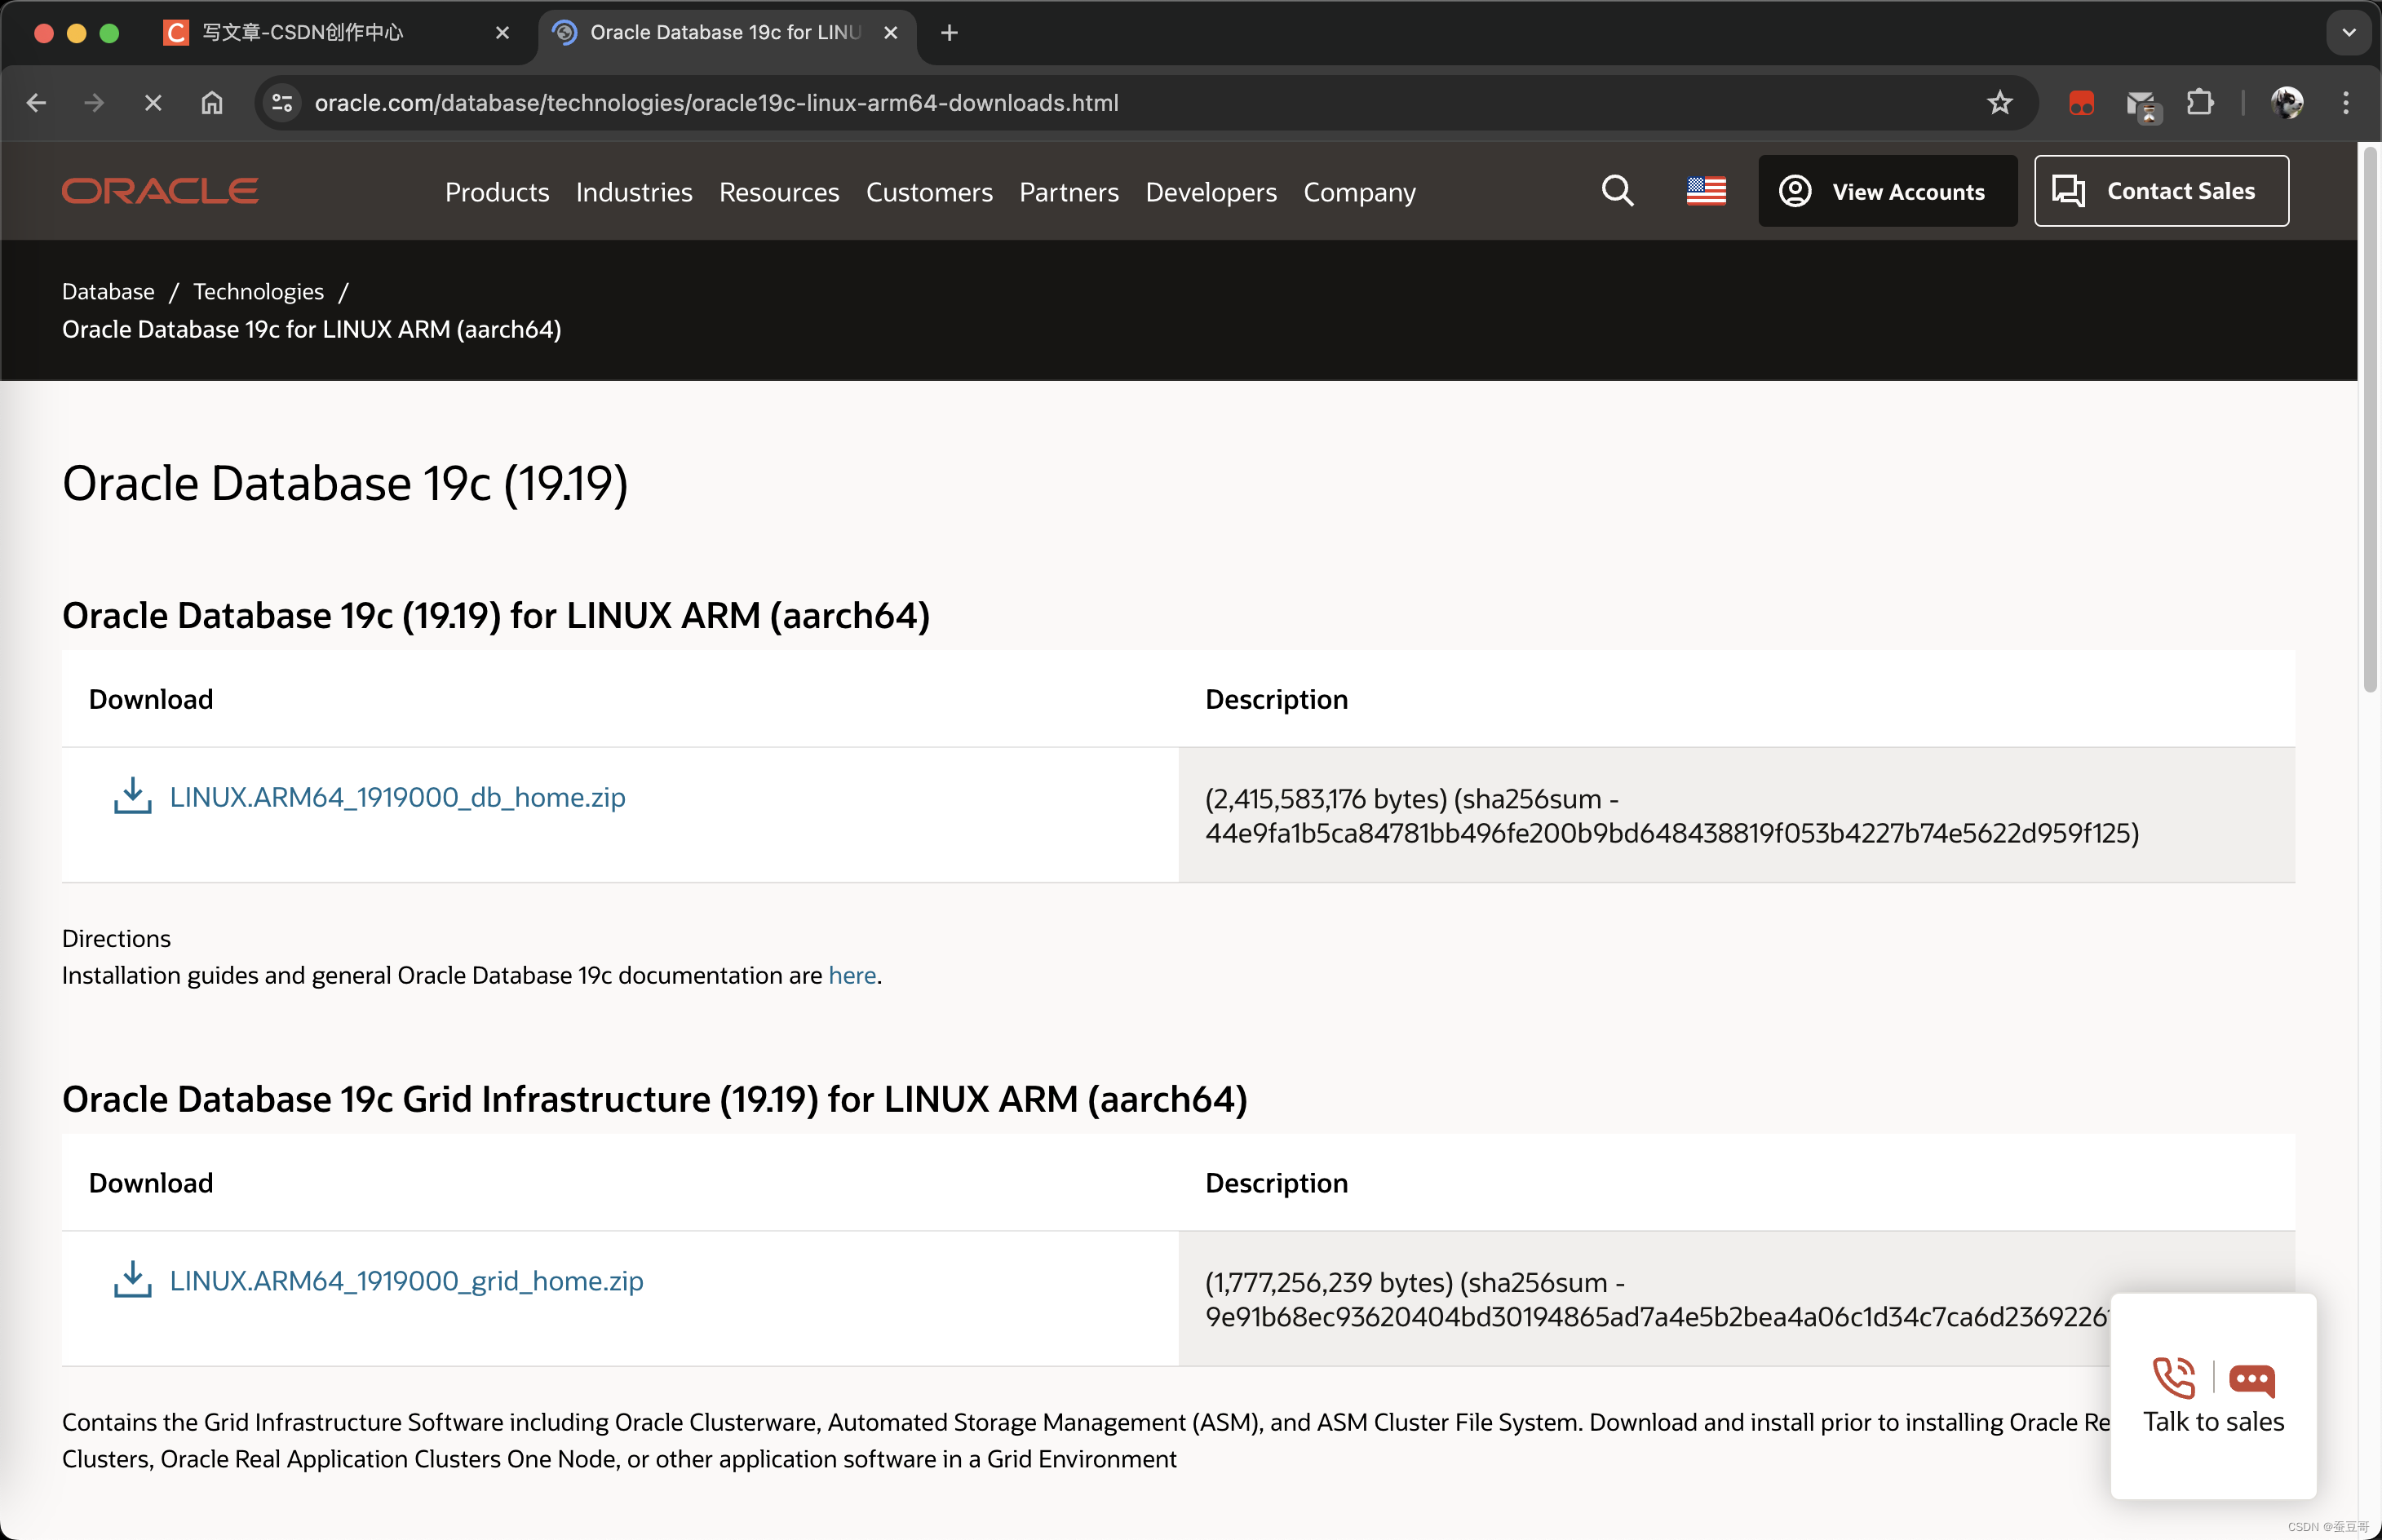The image size is (2382, 1540).
Task: Click the page vertical scrollbar
Action: (x=2369, y=420)
